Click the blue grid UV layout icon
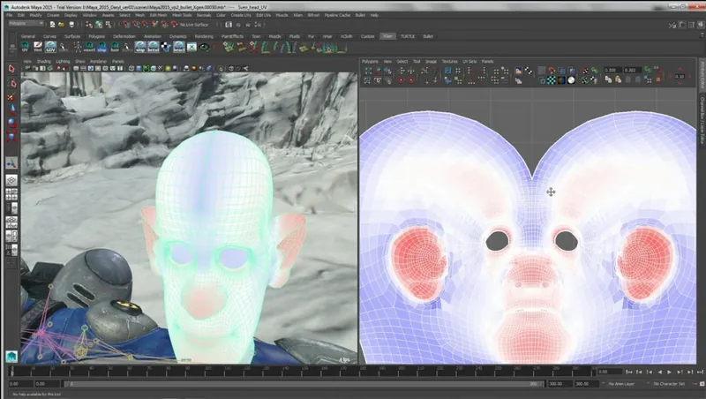This screenshot has height=399, width=706. pyautogui.click(x=447, y=71)
